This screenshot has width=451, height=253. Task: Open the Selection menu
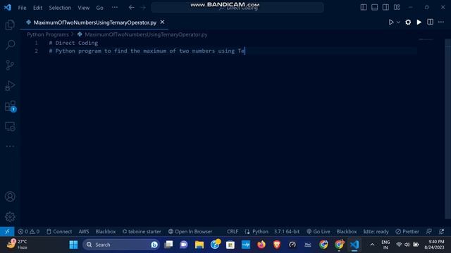60,8
